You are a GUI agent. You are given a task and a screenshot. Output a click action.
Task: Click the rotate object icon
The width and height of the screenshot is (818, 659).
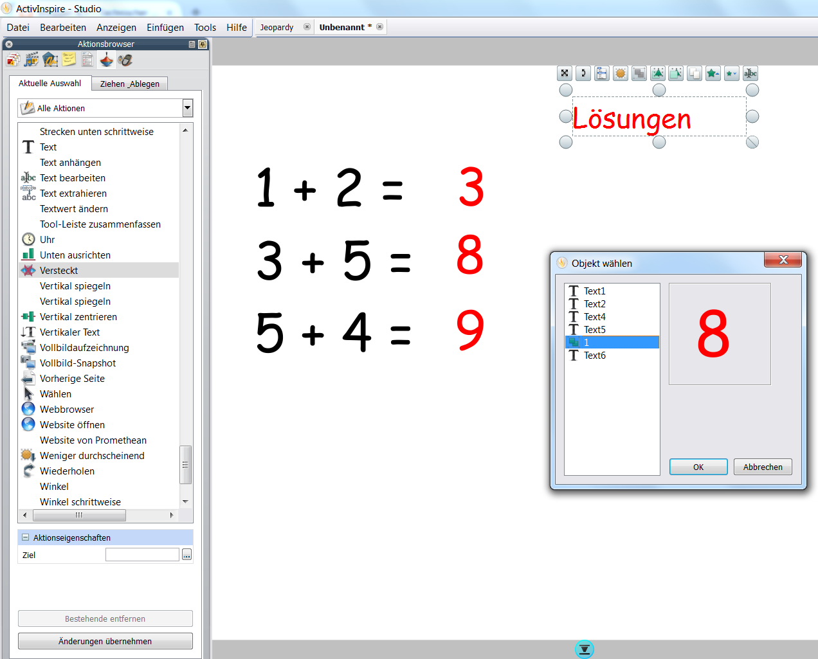583,73
